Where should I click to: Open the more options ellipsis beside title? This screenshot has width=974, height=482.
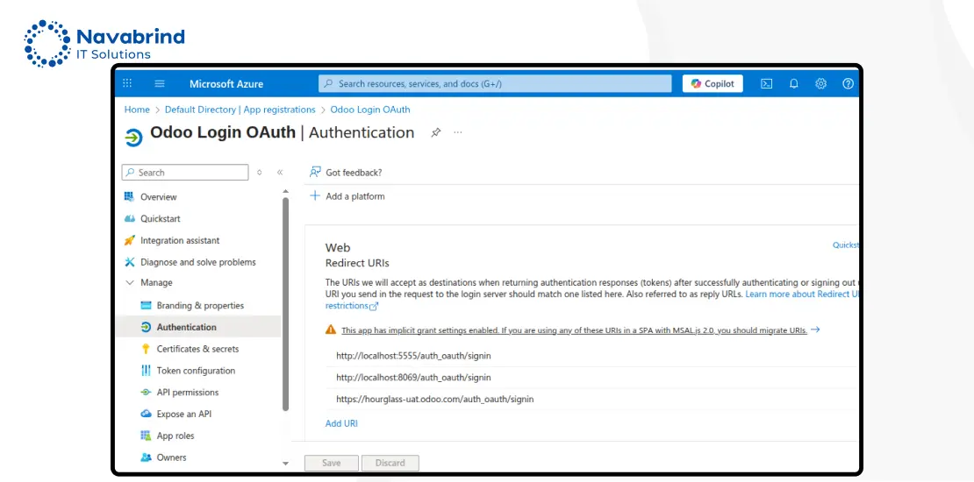click(457, 133)
